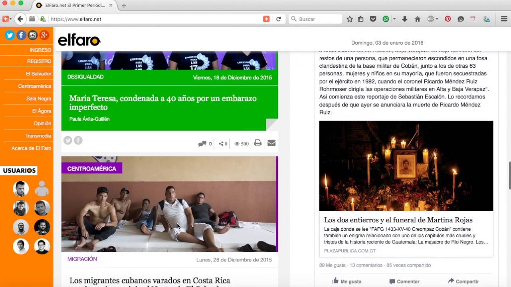The width and height of the screenshot is (511, 287).
Task: Click 13 comentarios text under post
Action: pyautogui.click(x=366, y=265)
